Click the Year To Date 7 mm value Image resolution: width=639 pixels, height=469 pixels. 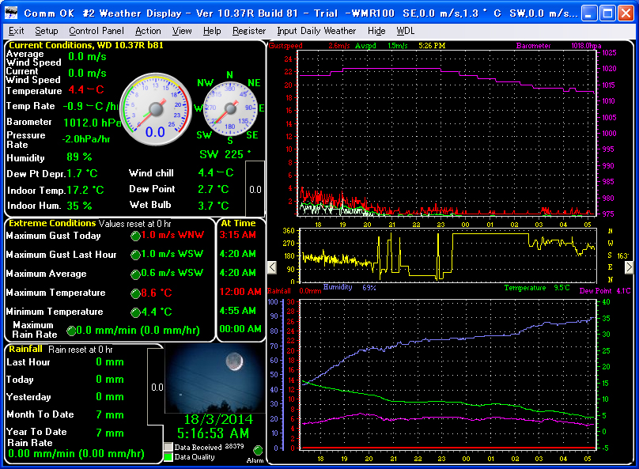[110, 433]
